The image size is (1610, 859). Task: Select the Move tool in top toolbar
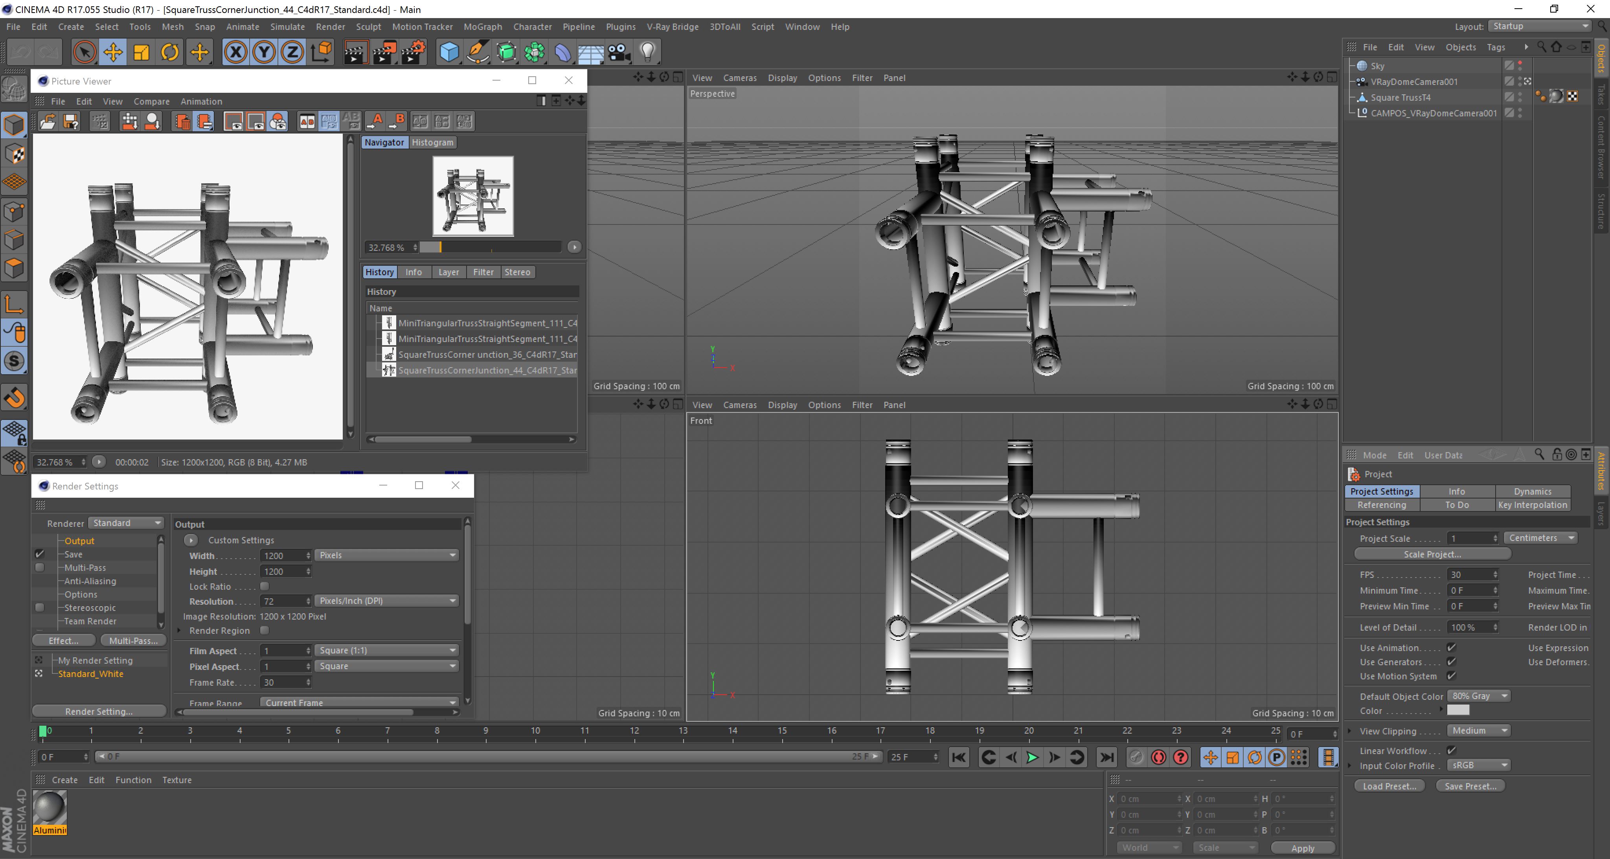pyautogui.click(x=113, y=53)
